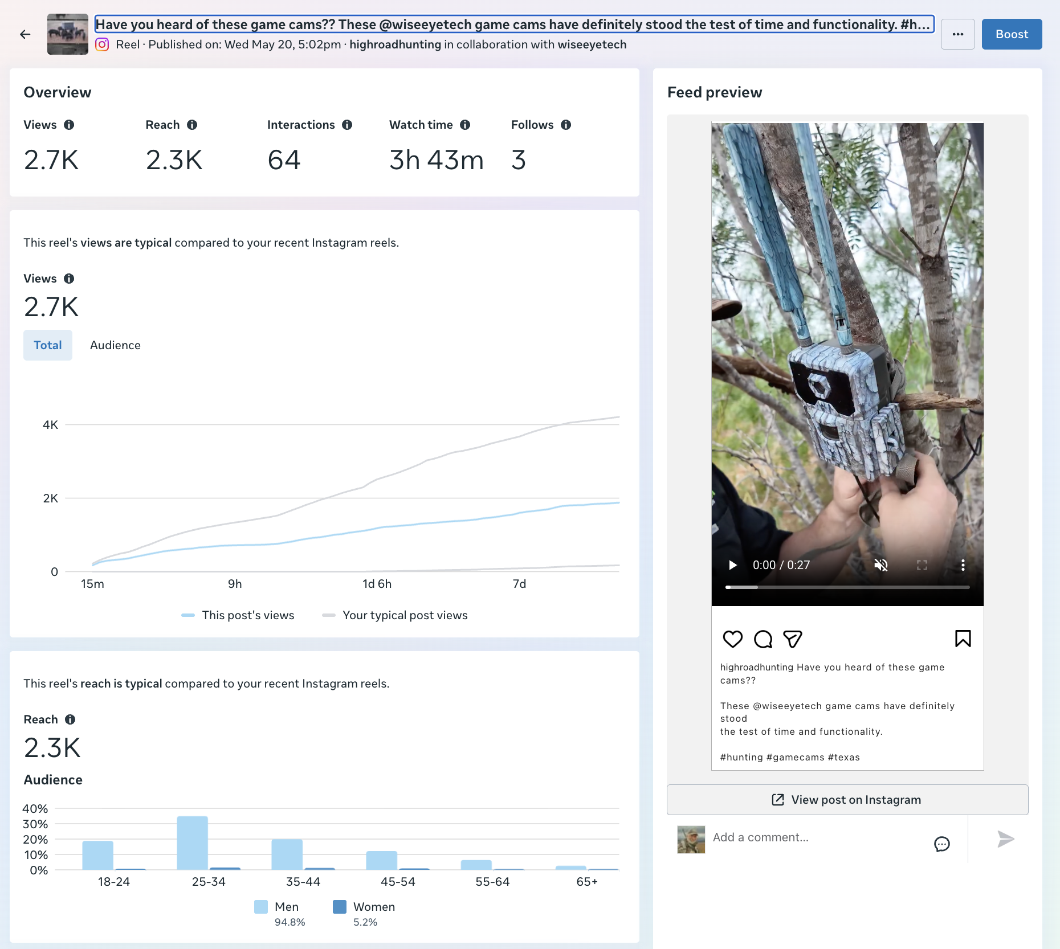
Task: Click the 25-34 men audience bar
Action: 192,843
